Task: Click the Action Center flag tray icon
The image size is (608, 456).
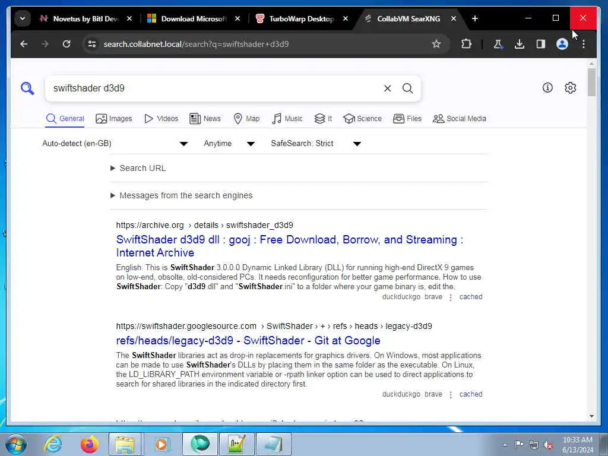Action: pyautogui.click(x=519, y=444)
